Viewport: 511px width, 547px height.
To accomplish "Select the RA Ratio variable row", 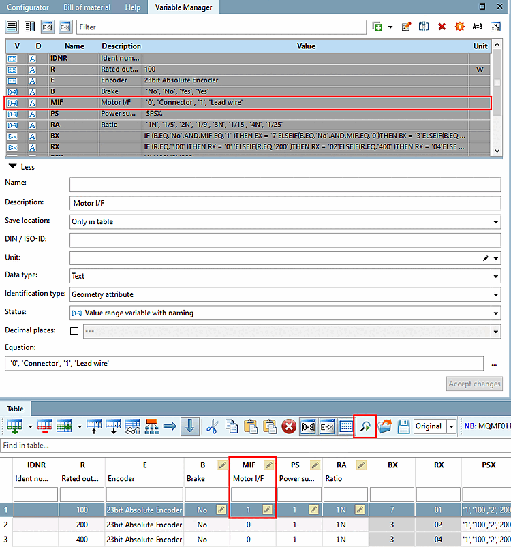I will (x=247, y=125).
